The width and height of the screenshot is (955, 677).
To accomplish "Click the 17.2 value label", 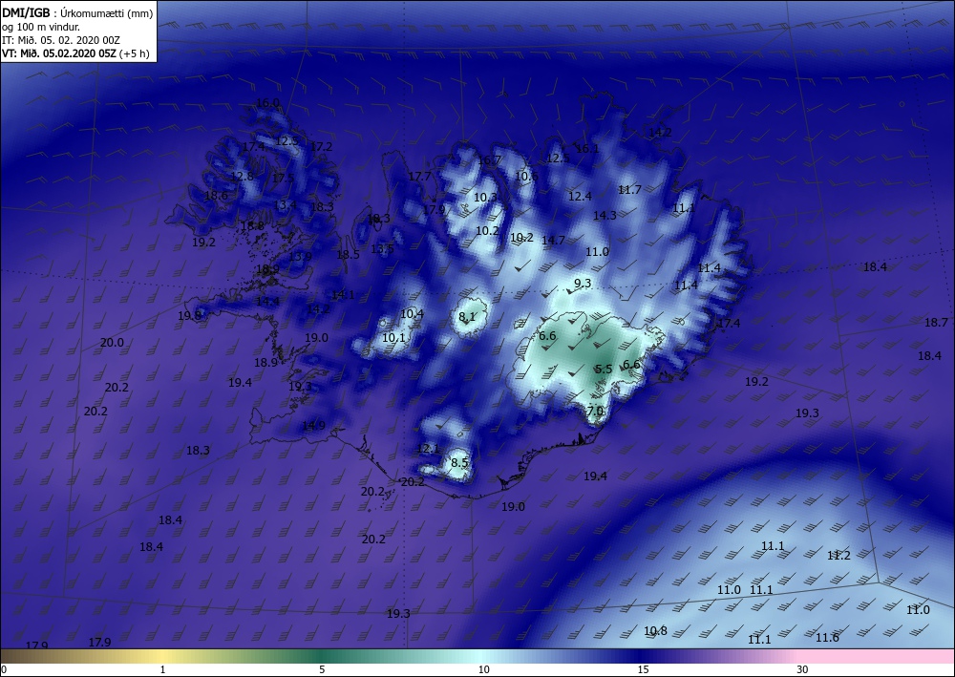I will click(x=321, y=147).
